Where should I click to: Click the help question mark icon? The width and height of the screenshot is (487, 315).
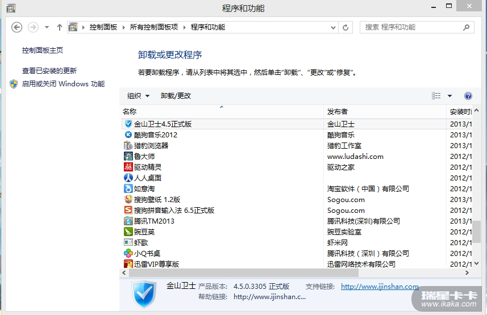coord(468,96)
